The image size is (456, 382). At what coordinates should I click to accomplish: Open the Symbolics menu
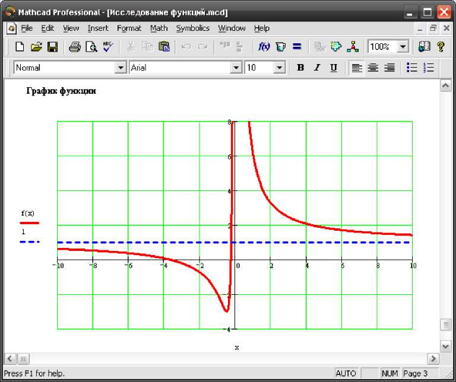coord(192,28)
